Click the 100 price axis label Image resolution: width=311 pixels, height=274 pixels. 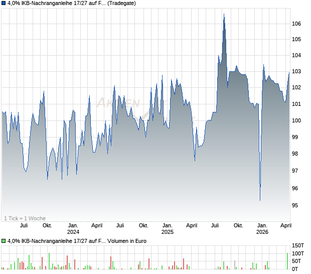click(x=296, y=120)
